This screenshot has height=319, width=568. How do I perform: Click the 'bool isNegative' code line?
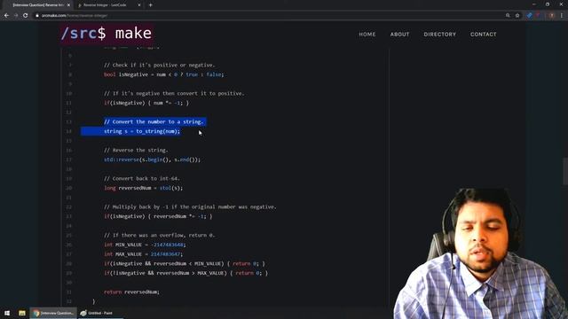point(163,74)
